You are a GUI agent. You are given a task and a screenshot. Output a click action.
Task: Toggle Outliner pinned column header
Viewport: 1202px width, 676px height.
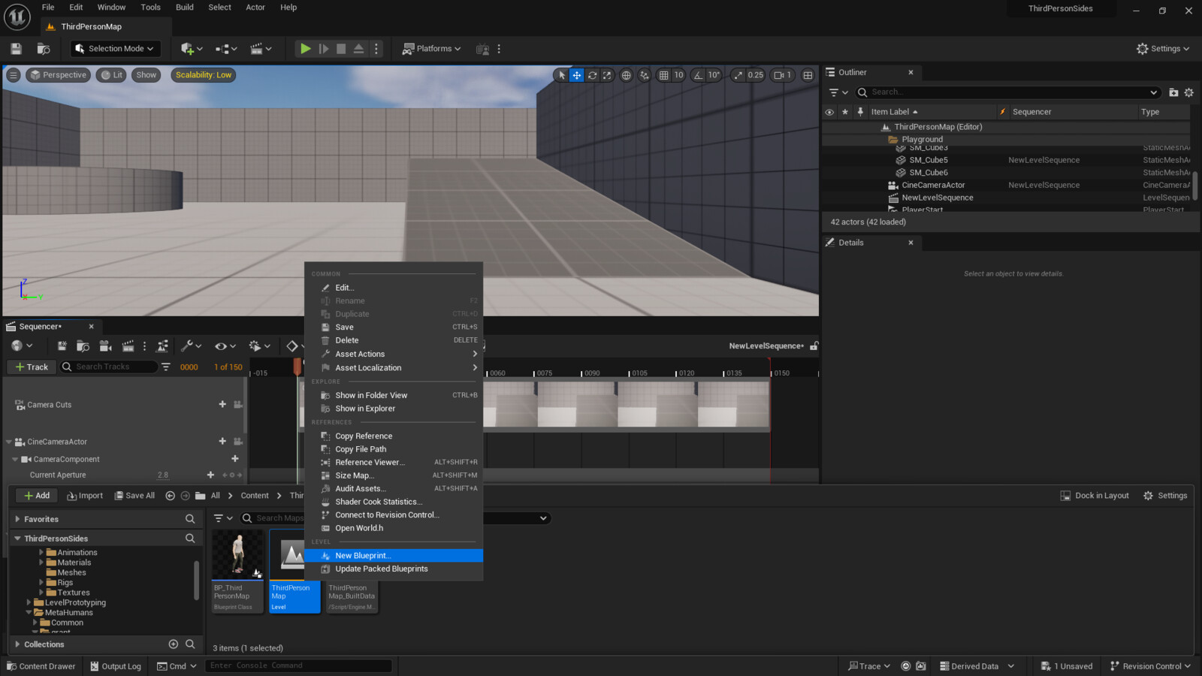[x=860, y=112]
